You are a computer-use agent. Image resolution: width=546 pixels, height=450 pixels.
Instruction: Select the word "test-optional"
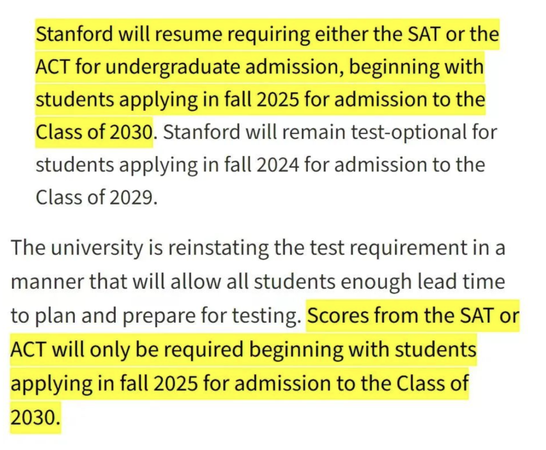(x=409, y=132)
